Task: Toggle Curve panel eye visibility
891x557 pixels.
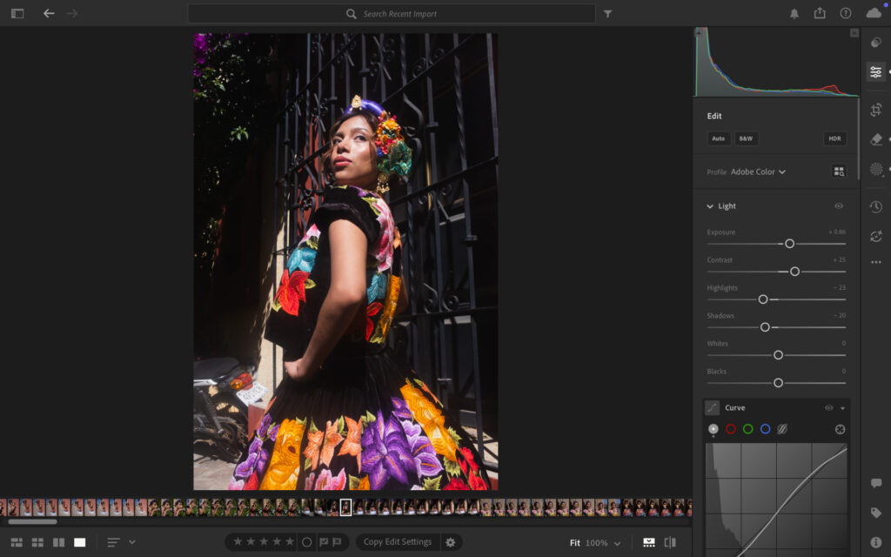Action: click(828, 407)
